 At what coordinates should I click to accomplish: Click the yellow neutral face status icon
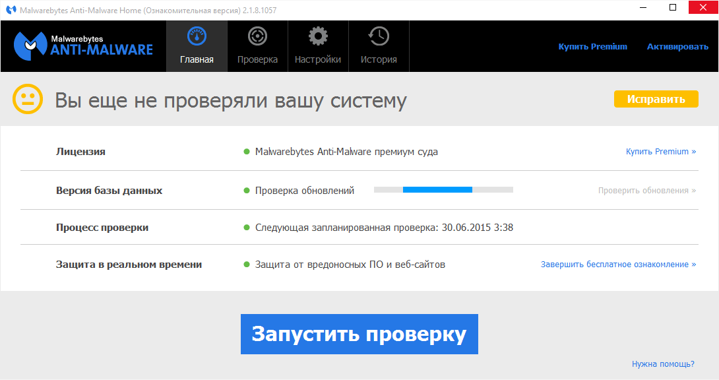point(28,99)
